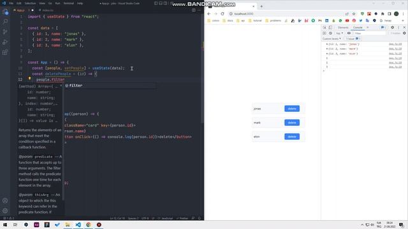Click delete button next to mark
Viewport: 408px width, 229px height.
tap(292, 123)
